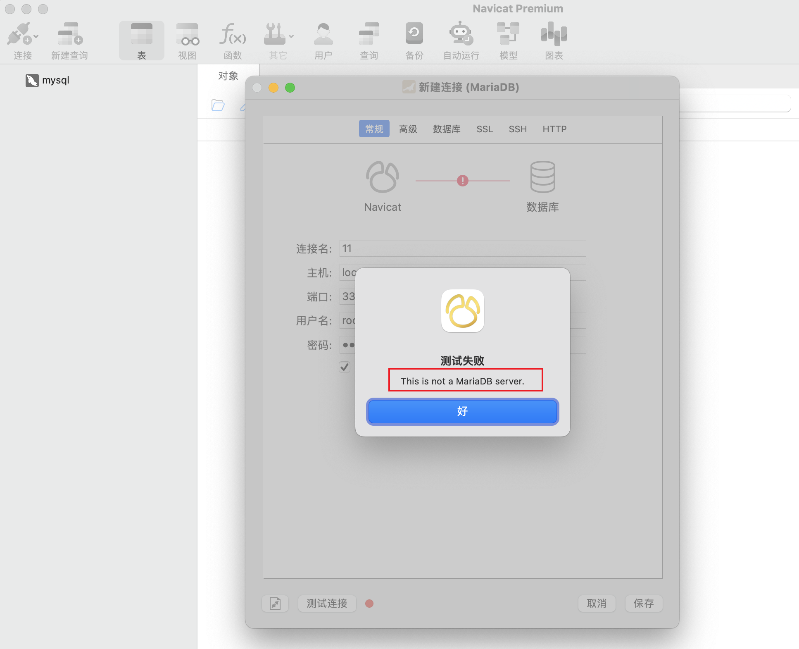Select the mysql connection in sidebar
Screen dimensions: 799x649
[48, 80]
